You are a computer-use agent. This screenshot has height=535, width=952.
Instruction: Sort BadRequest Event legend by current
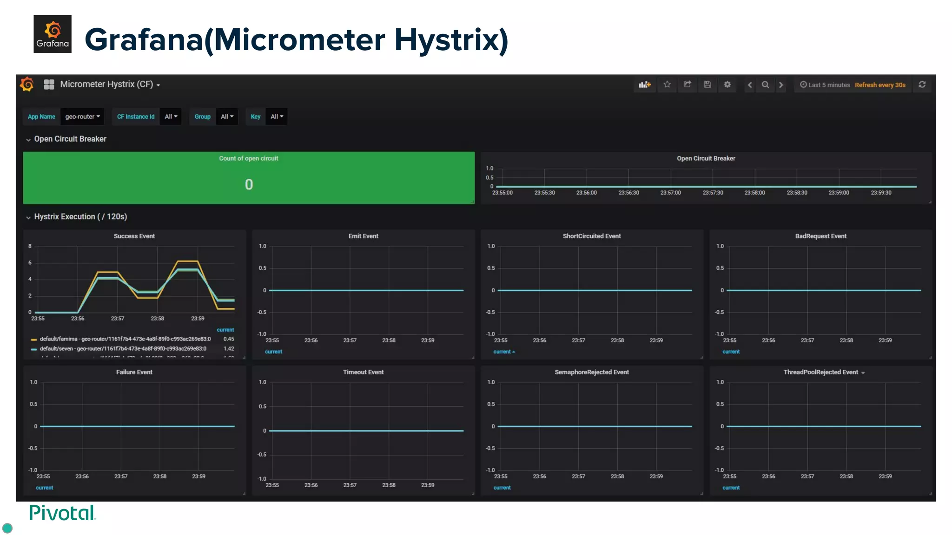tap(731, 352)
